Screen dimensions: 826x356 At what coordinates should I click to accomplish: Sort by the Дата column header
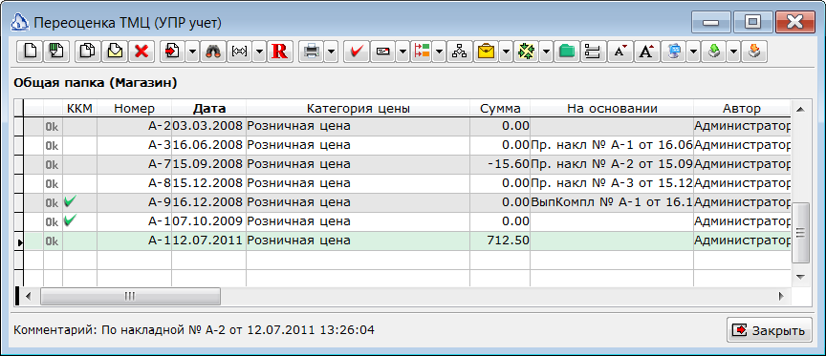[x=209, y=109]
